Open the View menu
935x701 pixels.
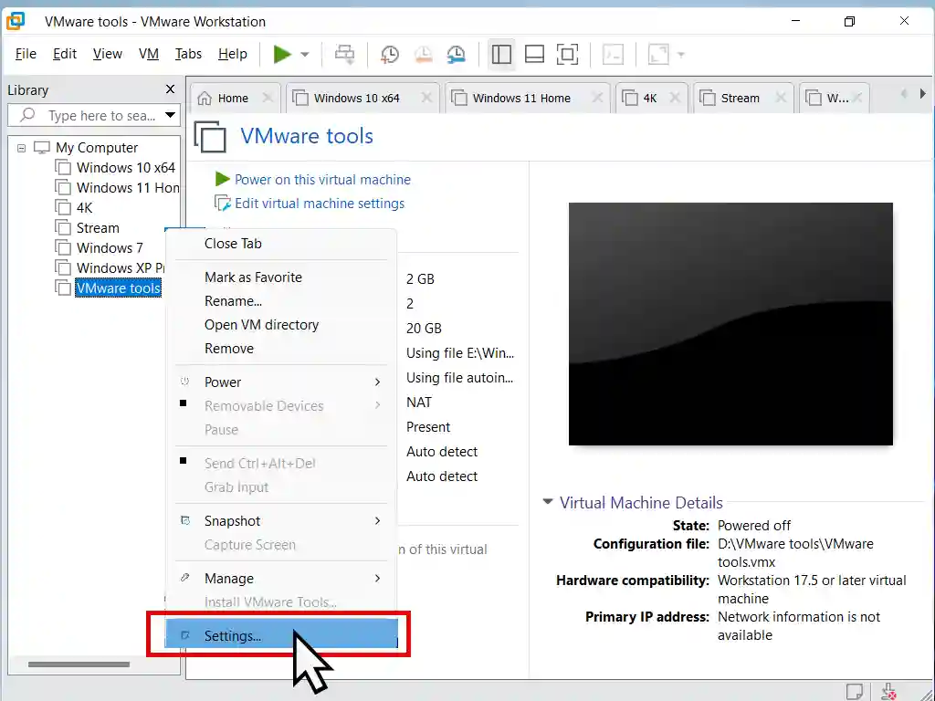pyautogui.click(x=108, y=54)
